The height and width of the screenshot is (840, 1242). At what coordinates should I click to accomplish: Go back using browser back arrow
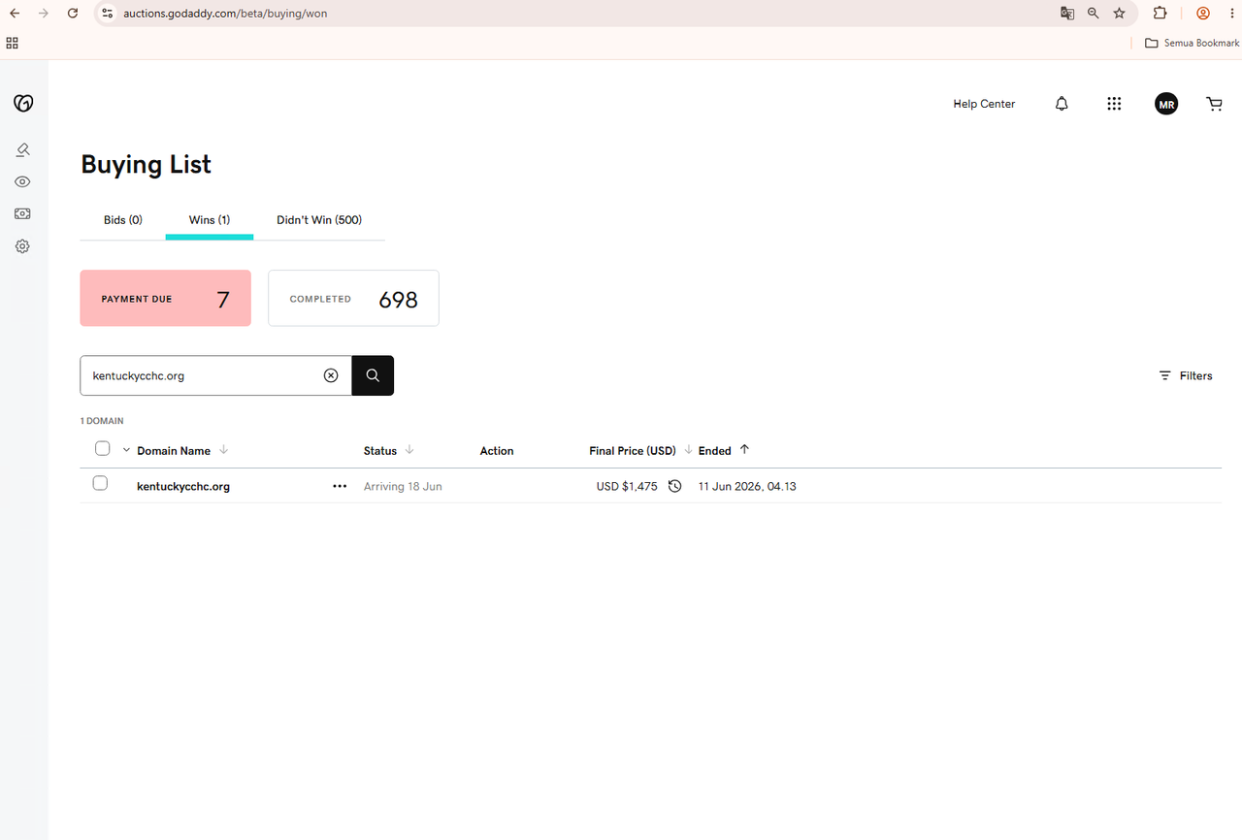tap(15, 14)
